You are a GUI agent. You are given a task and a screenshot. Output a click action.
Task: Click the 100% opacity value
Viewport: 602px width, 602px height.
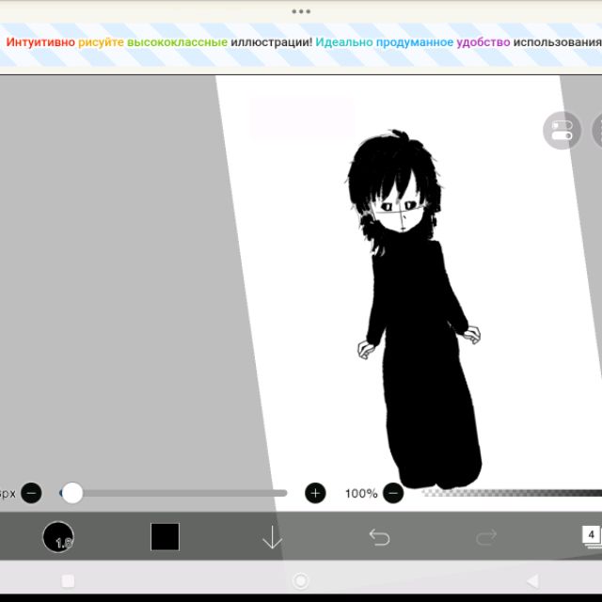pos(361,493)
